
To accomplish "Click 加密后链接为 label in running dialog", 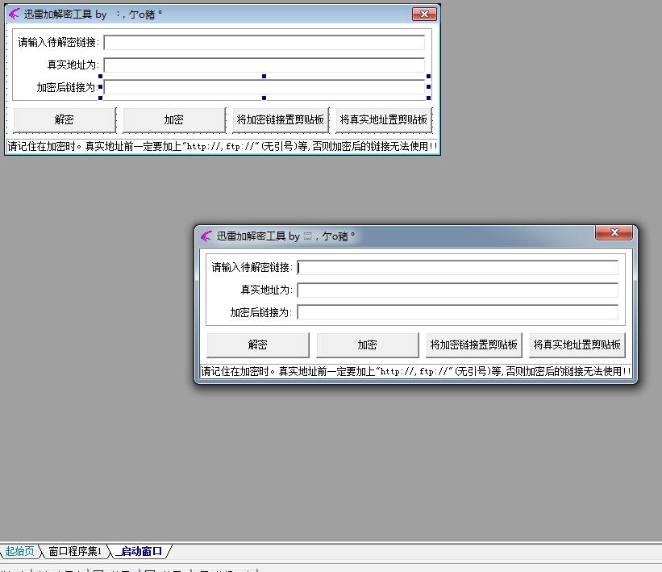I will click(x=261, y=312).
